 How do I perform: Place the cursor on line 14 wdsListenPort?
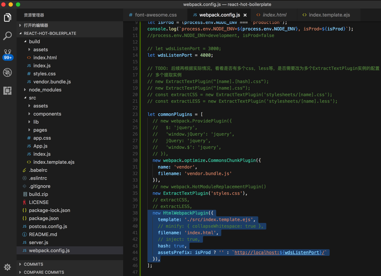[175, 55]
